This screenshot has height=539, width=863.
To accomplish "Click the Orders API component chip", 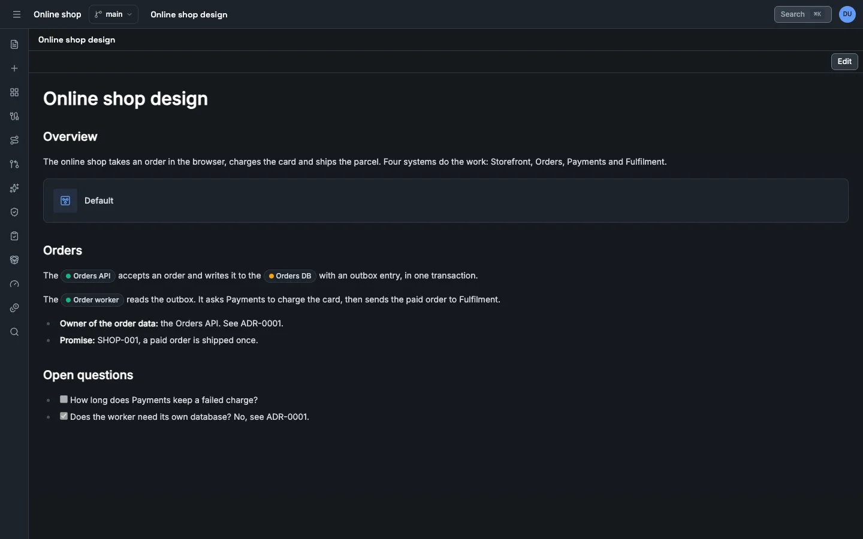I will pos(88,276).
